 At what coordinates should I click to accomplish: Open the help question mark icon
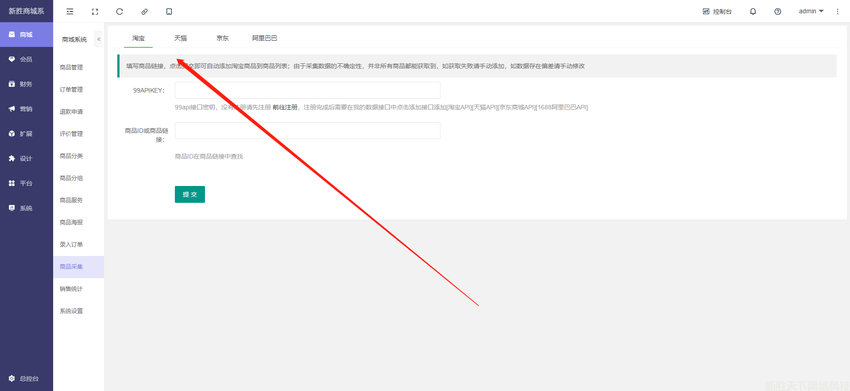(x=778, y=12)
